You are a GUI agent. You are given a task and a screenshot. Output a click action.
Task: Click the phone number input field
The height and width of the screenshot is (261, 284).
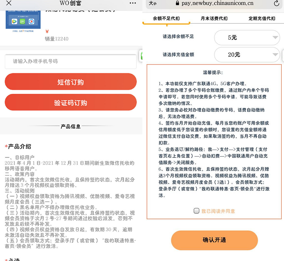71,61
